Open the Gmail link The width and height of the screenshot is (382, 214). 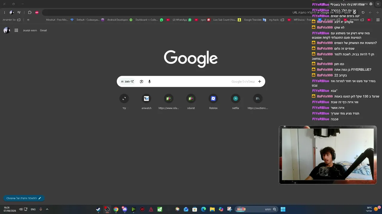[43, 30]
